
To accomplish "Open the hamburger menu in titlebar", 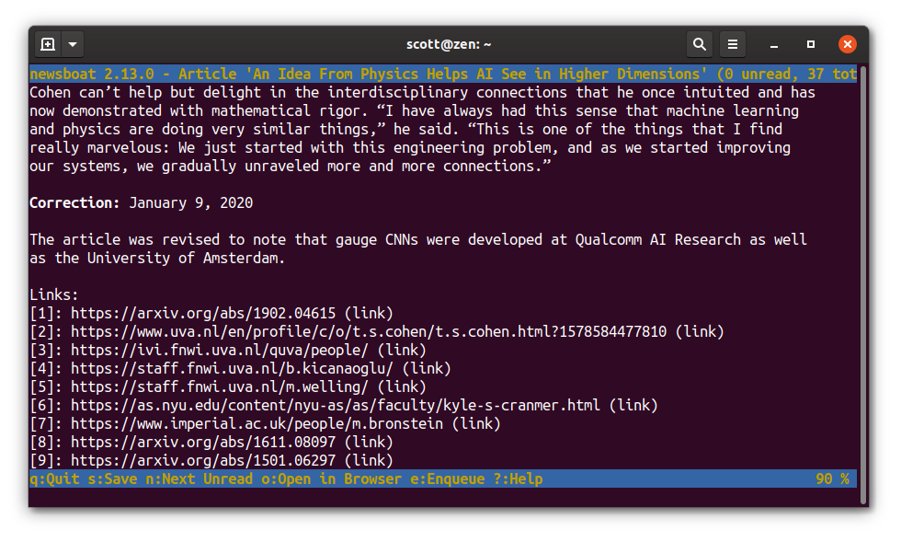I will point(732,44).
